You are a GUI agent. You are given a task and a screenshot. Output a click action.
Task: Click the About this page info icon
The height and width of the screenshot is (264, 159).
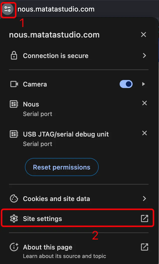(x=14, y=247)
